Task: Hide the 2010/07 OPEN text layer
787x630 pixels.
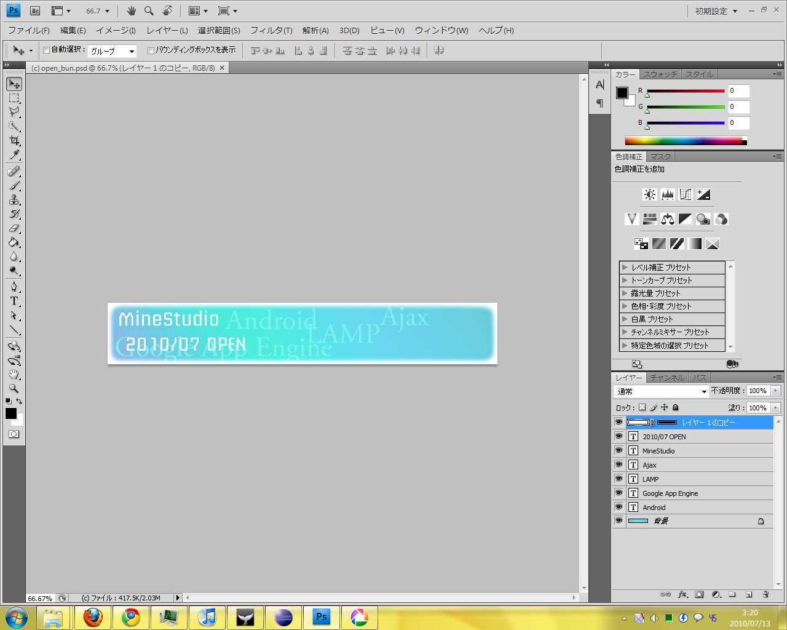Action: (x=619, y=436)
